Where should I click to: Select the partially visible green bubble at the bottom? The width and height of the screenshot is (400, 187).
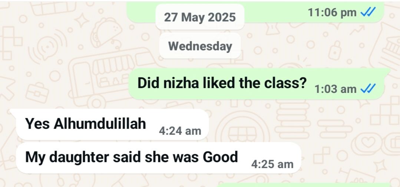click(x=304, y=185)
